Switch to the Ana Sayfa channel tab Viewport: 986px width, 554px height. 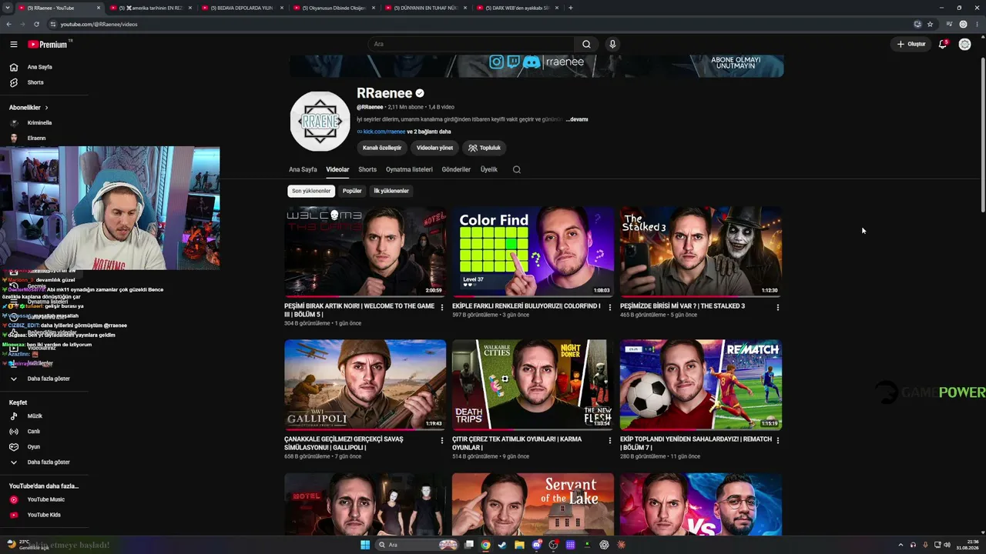pyautogui.click(x=303, y=169)
